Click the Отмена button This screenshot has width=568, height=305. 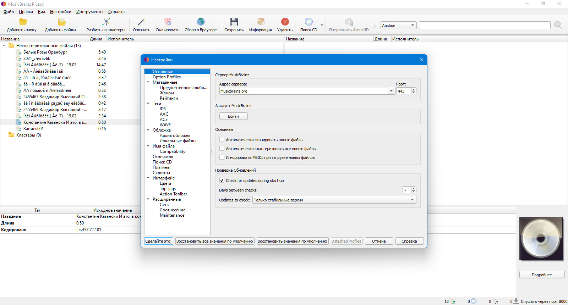tap(379, 241)
